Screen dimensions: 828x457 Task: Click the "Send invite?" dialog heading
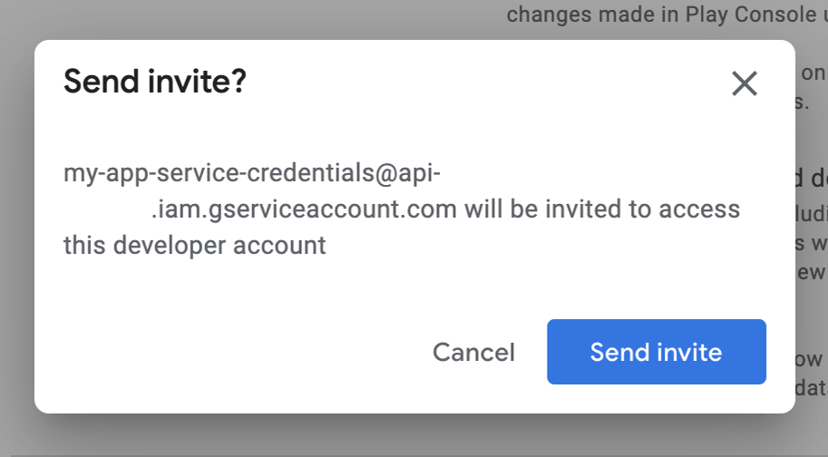pyautogui.click(x=155, y=83)
